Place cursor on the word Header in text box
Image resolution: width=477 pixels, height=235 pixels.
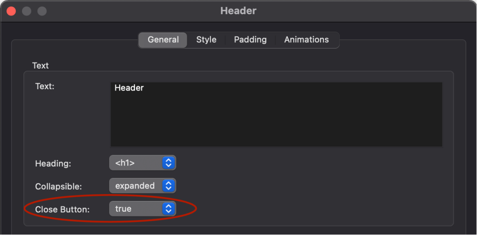(x=129, y=88)
